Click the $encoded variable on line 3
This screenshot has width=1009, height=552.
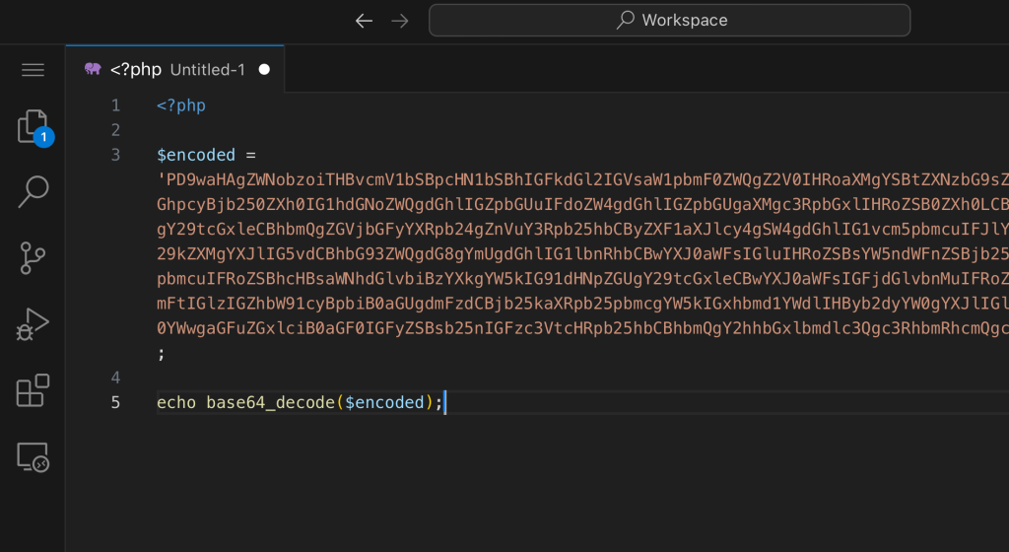tap(196, 155)
